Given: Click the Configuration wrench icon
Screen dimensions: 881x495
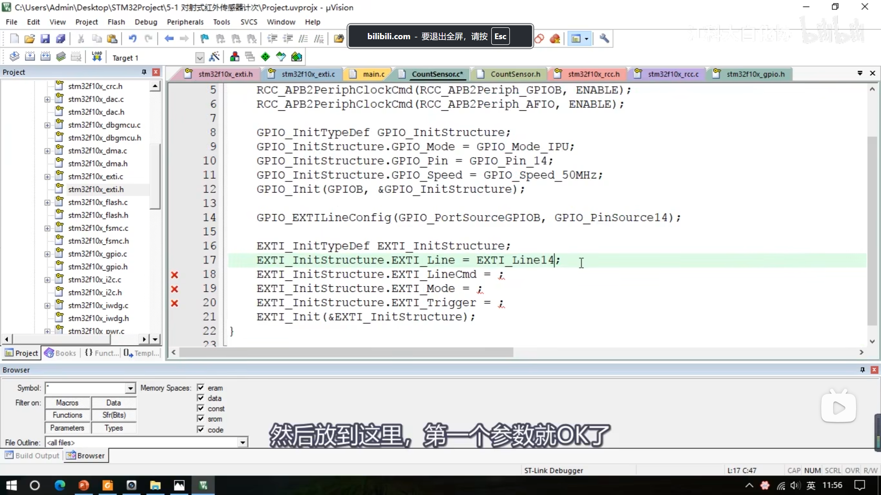Looking at the screenshot, I should tap(604, 38).
